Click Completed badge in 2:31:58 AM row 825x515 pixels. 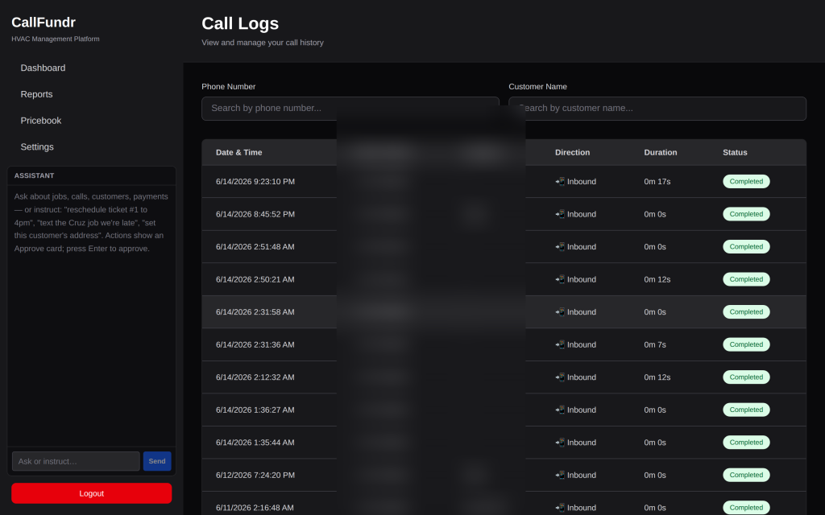click(x=746, y=311)
